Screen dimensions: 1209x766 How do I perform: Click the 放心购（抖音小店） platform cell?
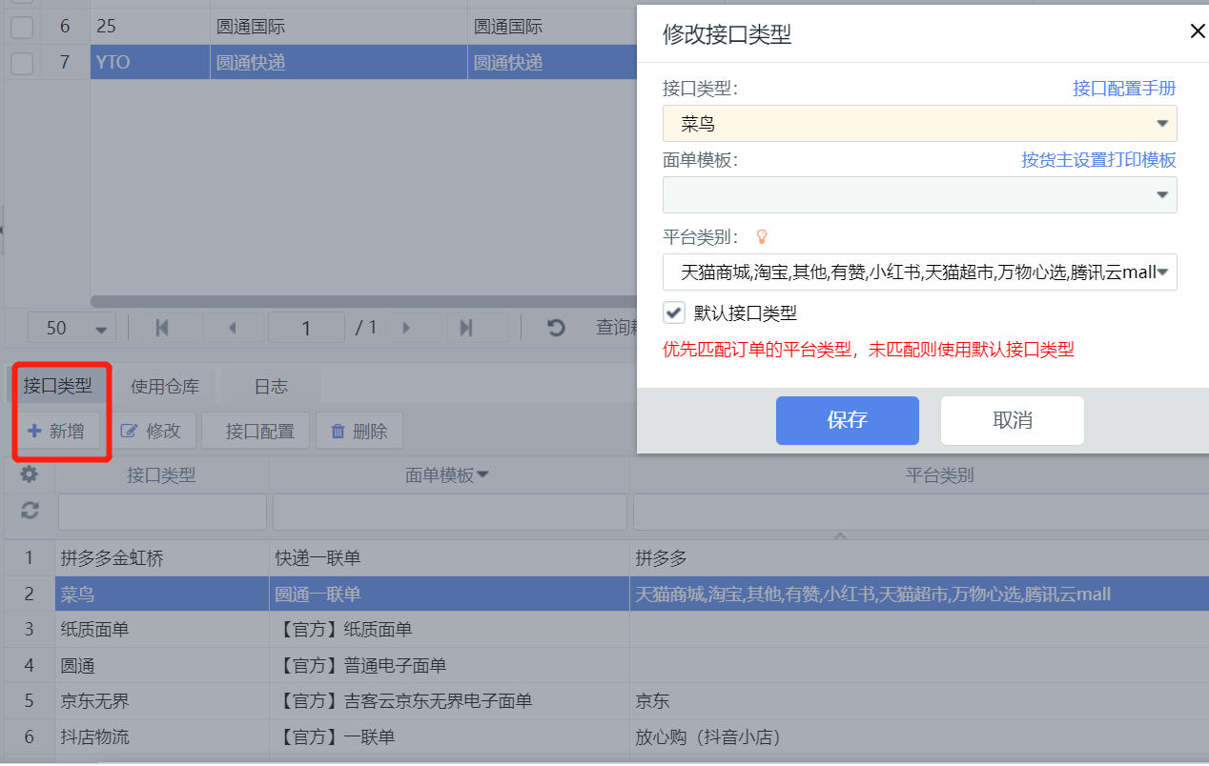(919, 737)
